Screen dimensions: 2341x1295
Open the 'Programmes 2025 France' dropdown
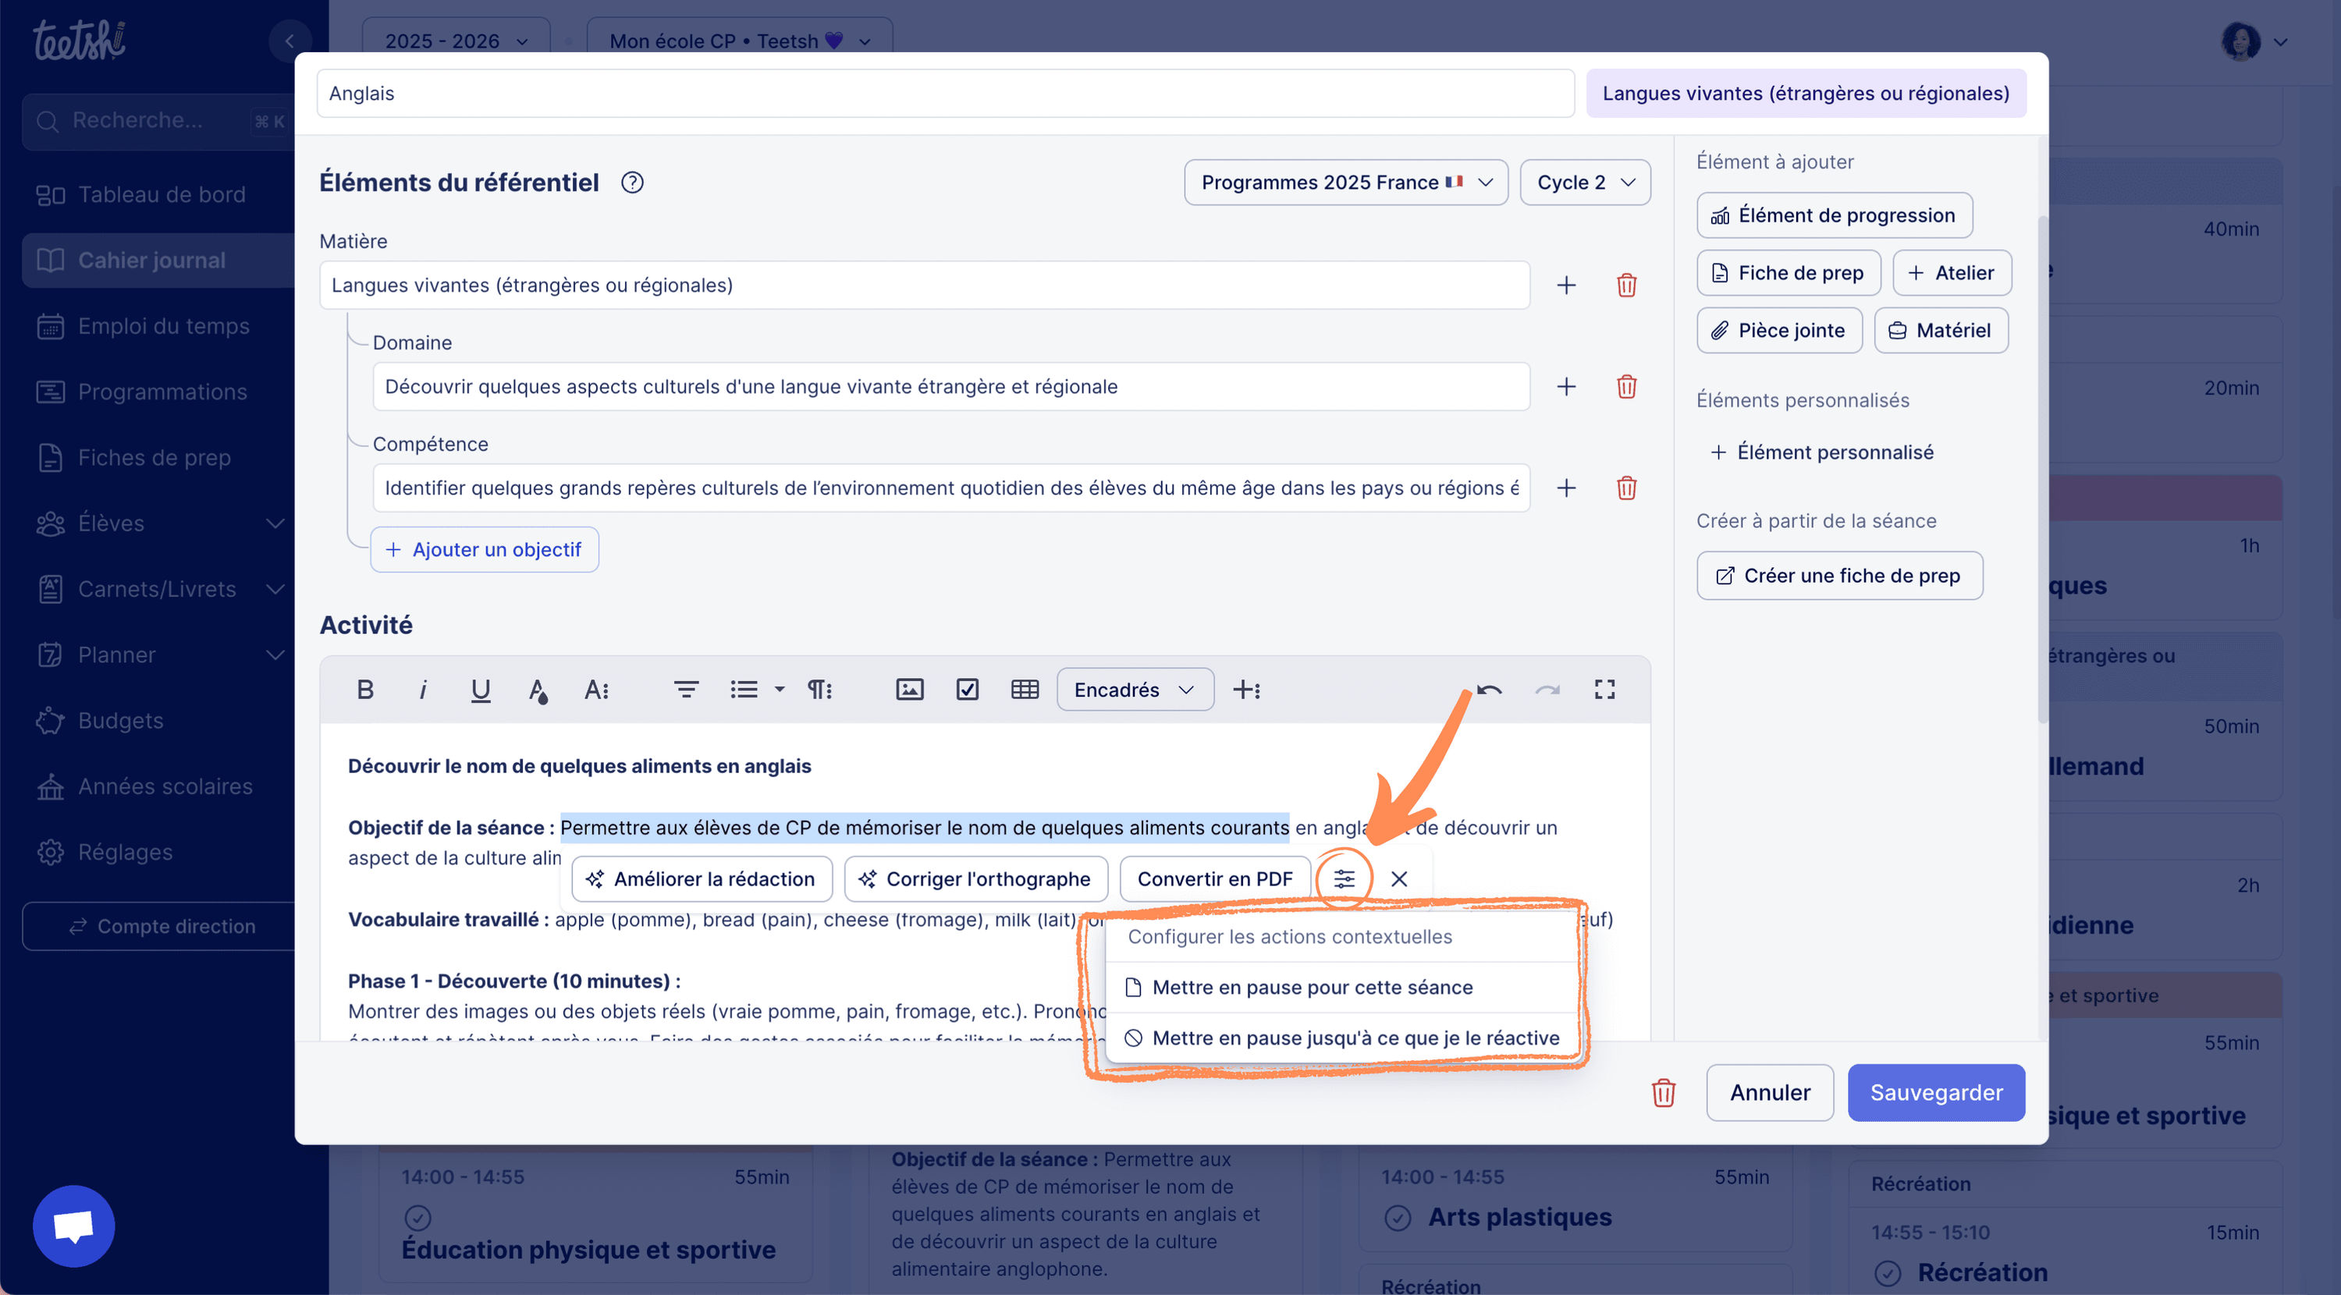[1345, 182]
